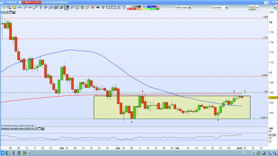This screenshot has height=156, width=278.
Task: Pick the bright red color swatch
Action: point(130,9)
